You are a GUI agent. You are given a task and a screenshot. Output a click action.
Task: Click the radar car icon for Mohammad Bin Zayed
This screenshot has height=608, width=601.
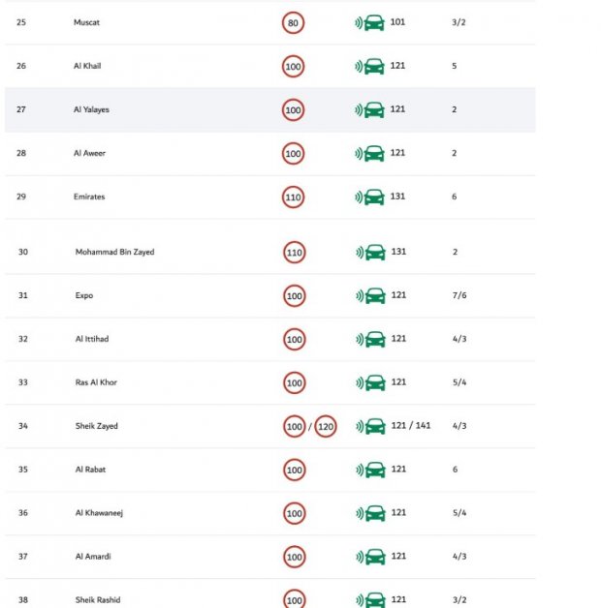pyautogui.click(x=370, y=253)
